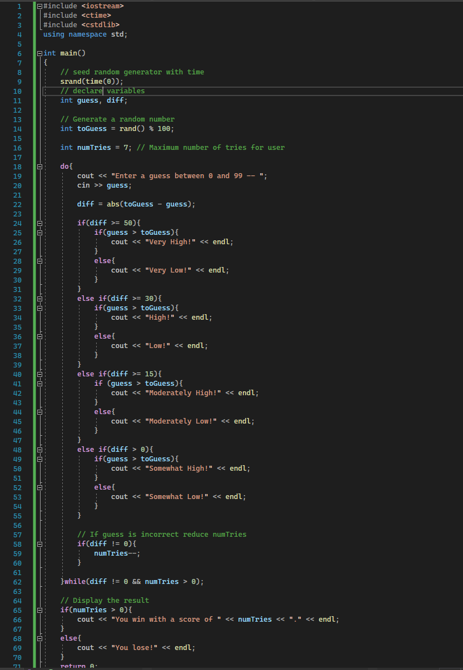Viewport: 463px width, 670px height.
Task: Click the word toGuess on line 14
Action: (92, 128)
